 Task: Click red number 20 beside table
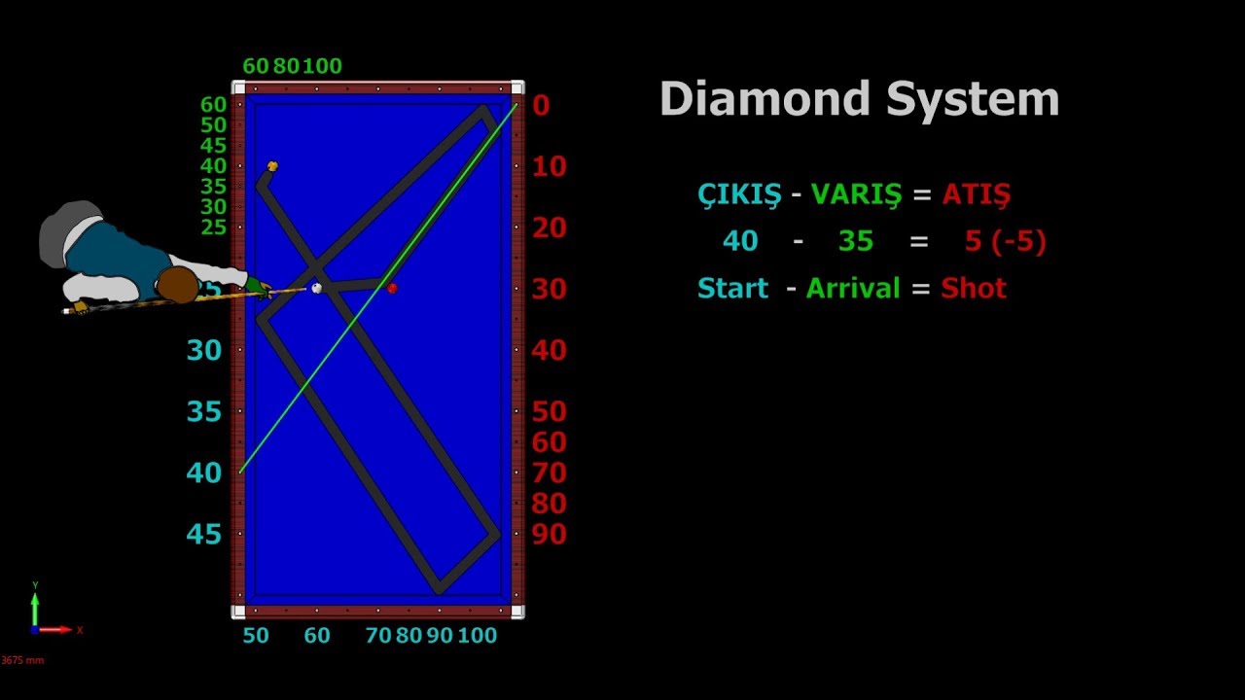[x=549, y=227]
